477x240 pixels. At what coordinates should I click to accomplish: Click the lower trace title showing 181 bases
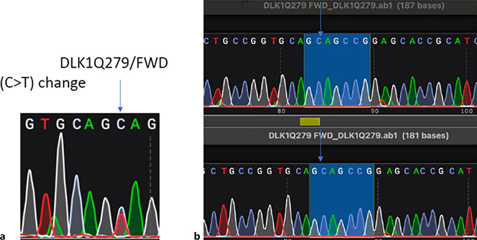pos(359,136)
